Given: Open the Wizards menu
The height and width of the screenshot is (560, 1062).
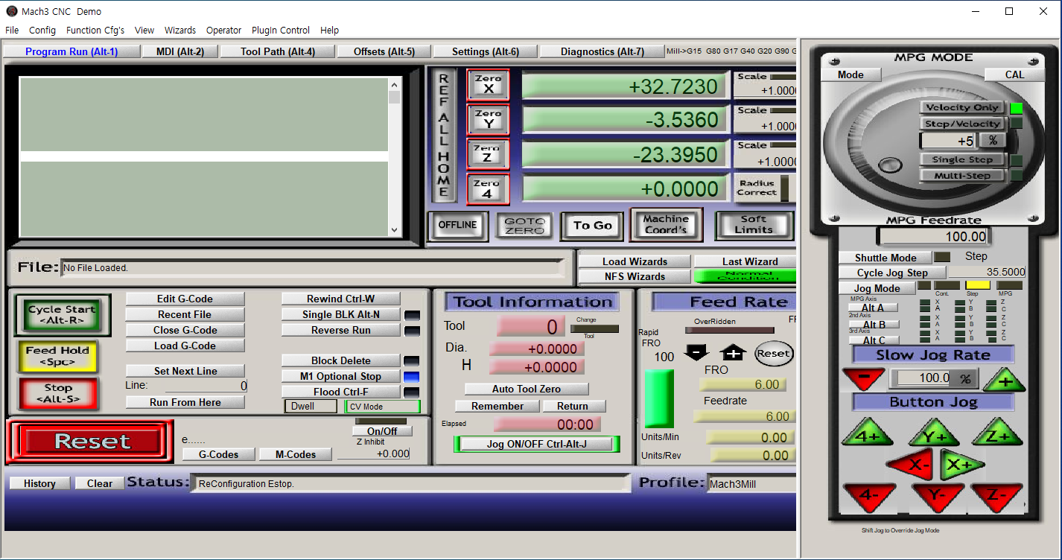Looking at the screenshot, I should coord(180,31).
